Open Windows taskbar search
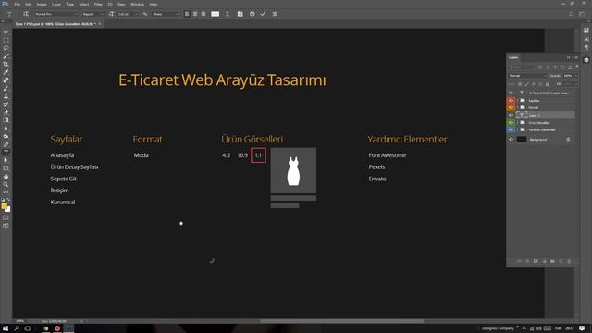 [x=17, y=328]
